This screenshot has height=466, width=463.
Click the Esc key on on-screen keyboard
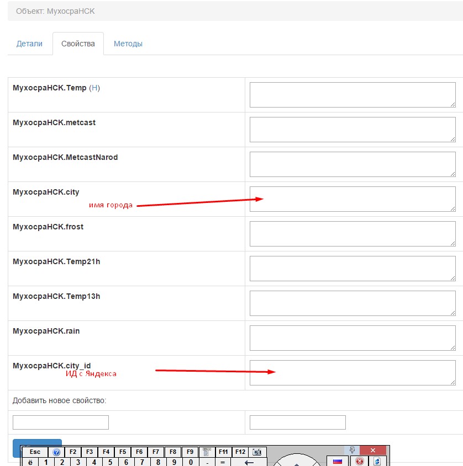pos(35,452)
